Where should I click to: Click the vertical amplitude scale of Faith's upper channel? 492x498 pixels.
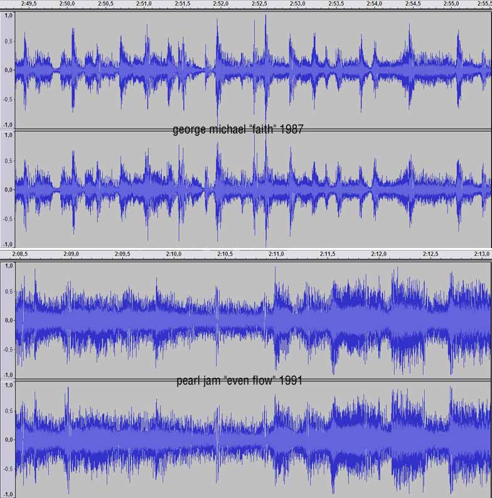[x=8, y=70]
